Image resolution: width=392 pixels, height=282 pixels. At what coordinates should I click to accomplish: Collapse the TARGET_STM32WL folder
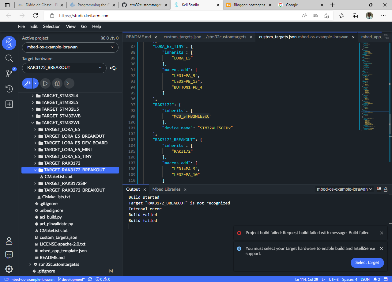pyautogui.click(x=33, y=122)
